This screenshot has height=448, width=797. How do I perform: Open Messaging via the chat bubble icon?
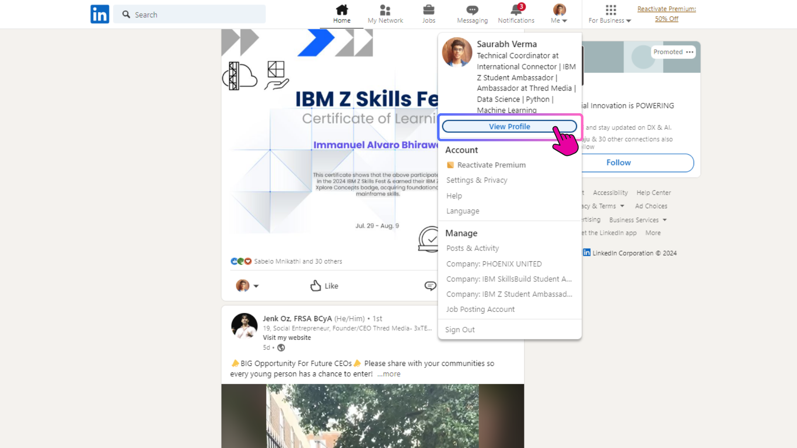pyautogui.click(x=472, y=9)
